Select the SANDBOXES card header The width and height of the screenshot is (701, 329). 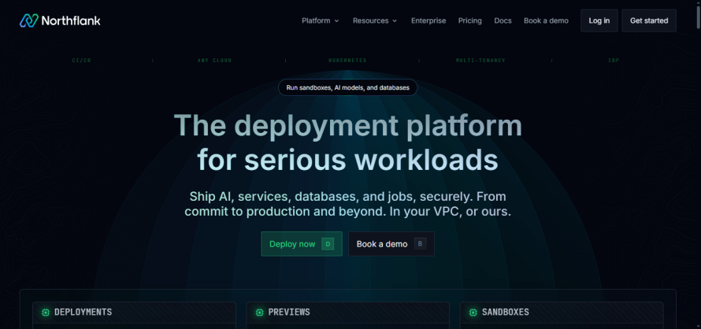pos(562,312)
